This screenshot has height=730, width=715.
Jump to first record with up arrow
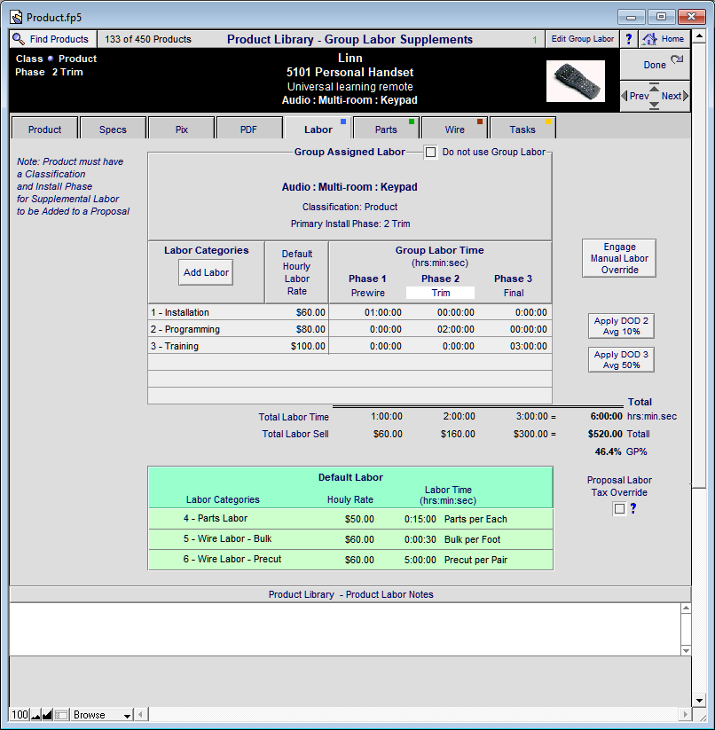[x=654, y=87]
